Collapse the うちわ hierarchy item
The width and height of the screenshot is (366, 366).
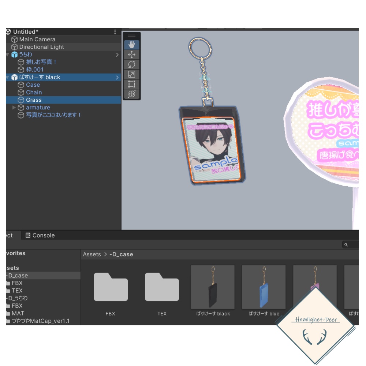pos(8,55)
